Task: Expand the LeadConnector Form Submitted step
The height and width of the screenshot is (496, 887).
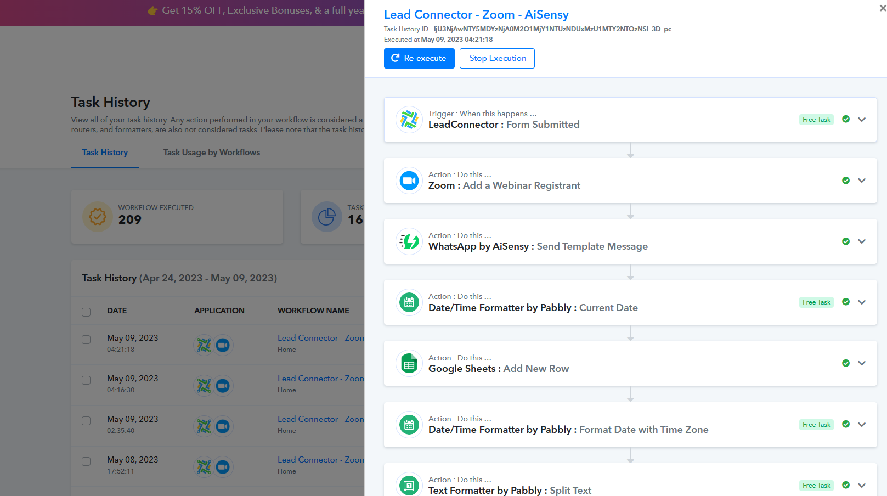Action: (862, 120)
